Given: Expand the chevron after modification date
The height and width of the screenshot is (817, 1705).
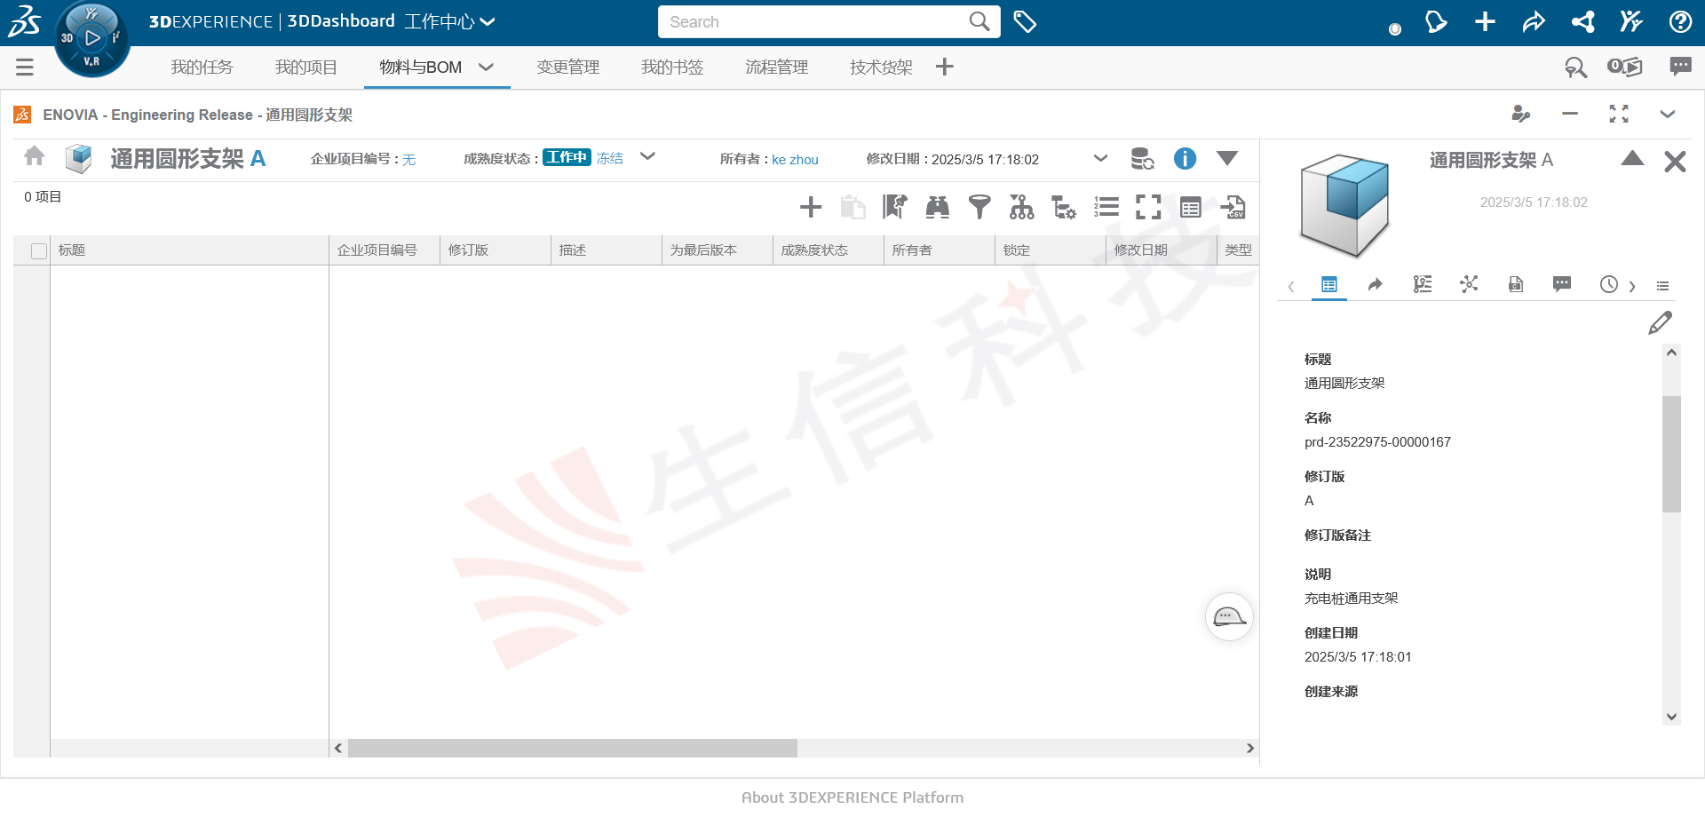Looking at the screenshot, I should (x=1100, y=158).
